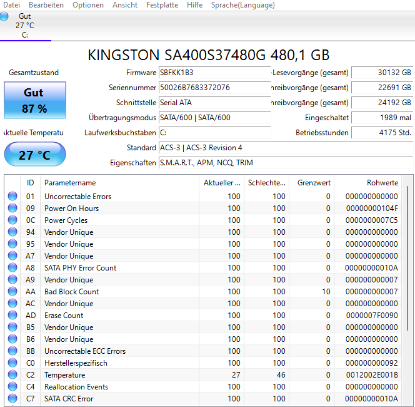The width and height of the screenshot is (415, 407).
Task: Click the SMART list vertical scrollbar
Action: pyautogui.click(x=407, y=259)
